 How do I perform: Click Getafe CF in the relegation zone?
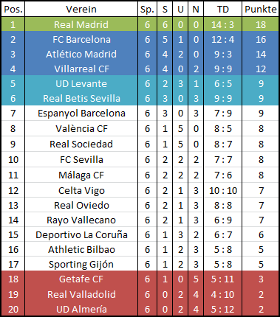pos(81,279)
